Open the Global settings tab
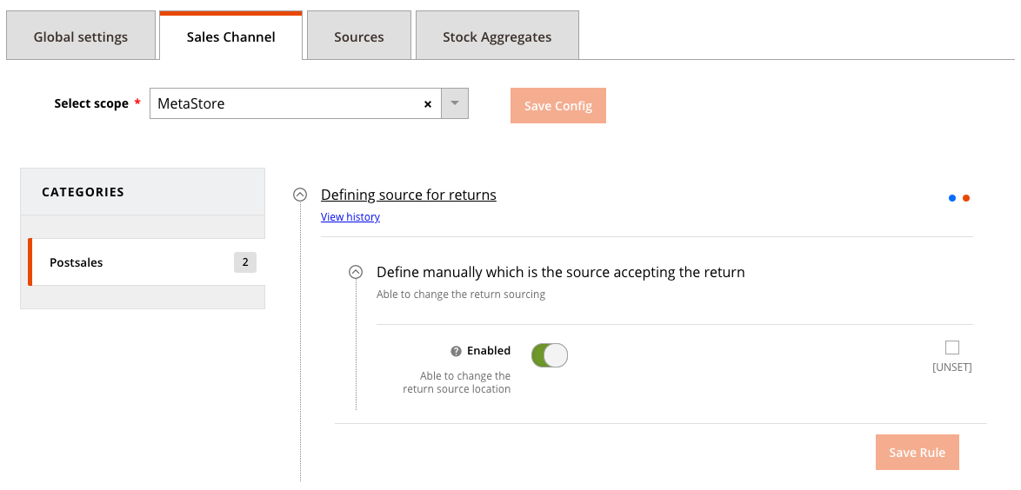Image resolution: width=1021 pixels, height=490 pixels. (81, 36)
